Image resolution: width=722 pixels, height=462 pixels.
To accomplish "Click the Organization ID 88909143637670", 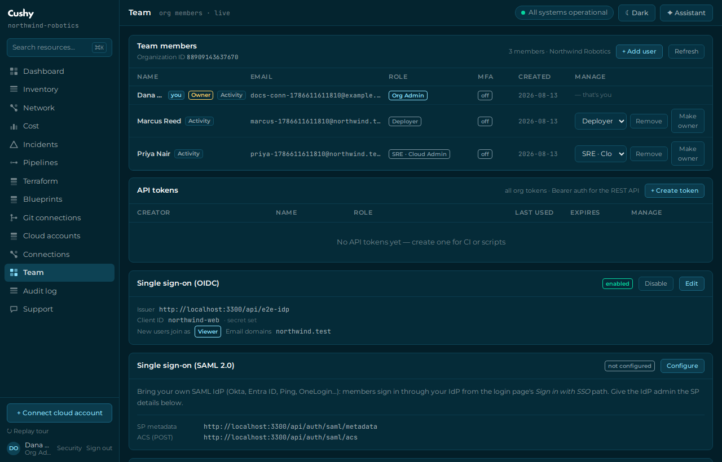I will pyautogui.click(x=213, y=57).
